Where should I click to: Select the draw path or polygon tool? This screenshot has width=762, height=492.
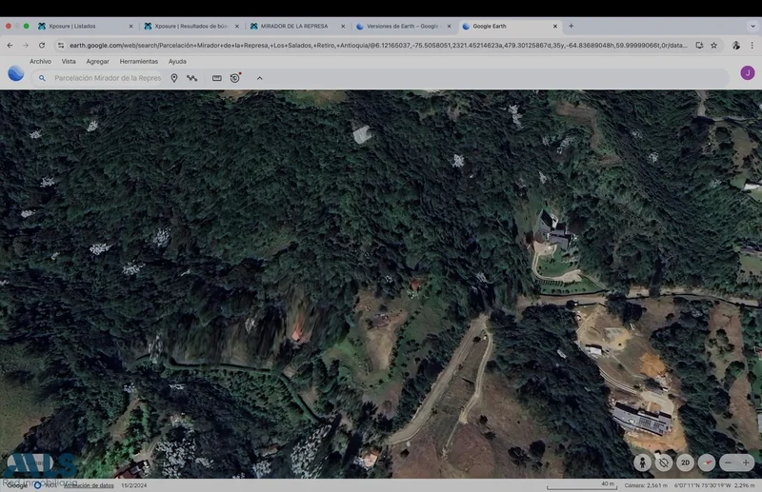point(192,78)
